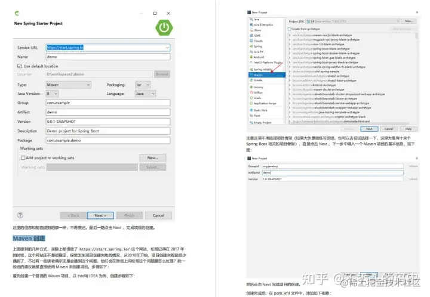Screen dimensions: 430x297
Task: Click help question mark in Spring Starter dialog
Action: tap(20, 215)
